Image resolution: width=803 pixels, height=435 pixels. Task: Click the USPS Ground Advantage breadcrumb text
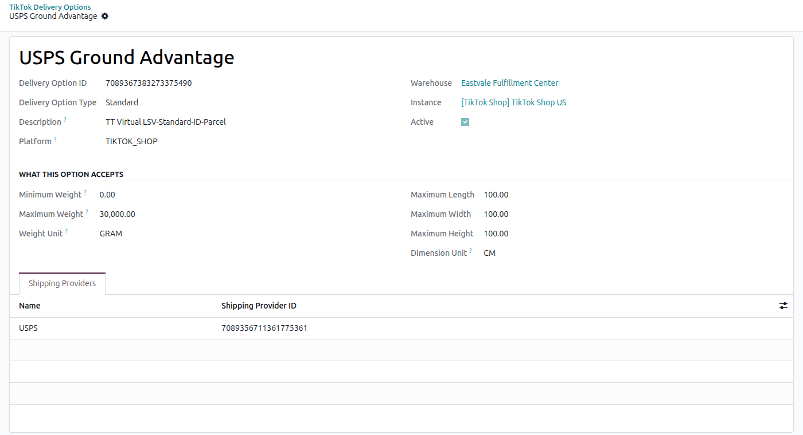point(53,16)
